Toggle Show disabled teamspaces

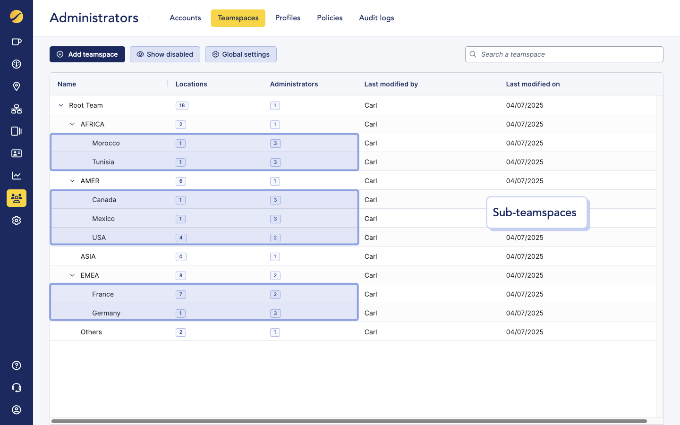(165, 54)
